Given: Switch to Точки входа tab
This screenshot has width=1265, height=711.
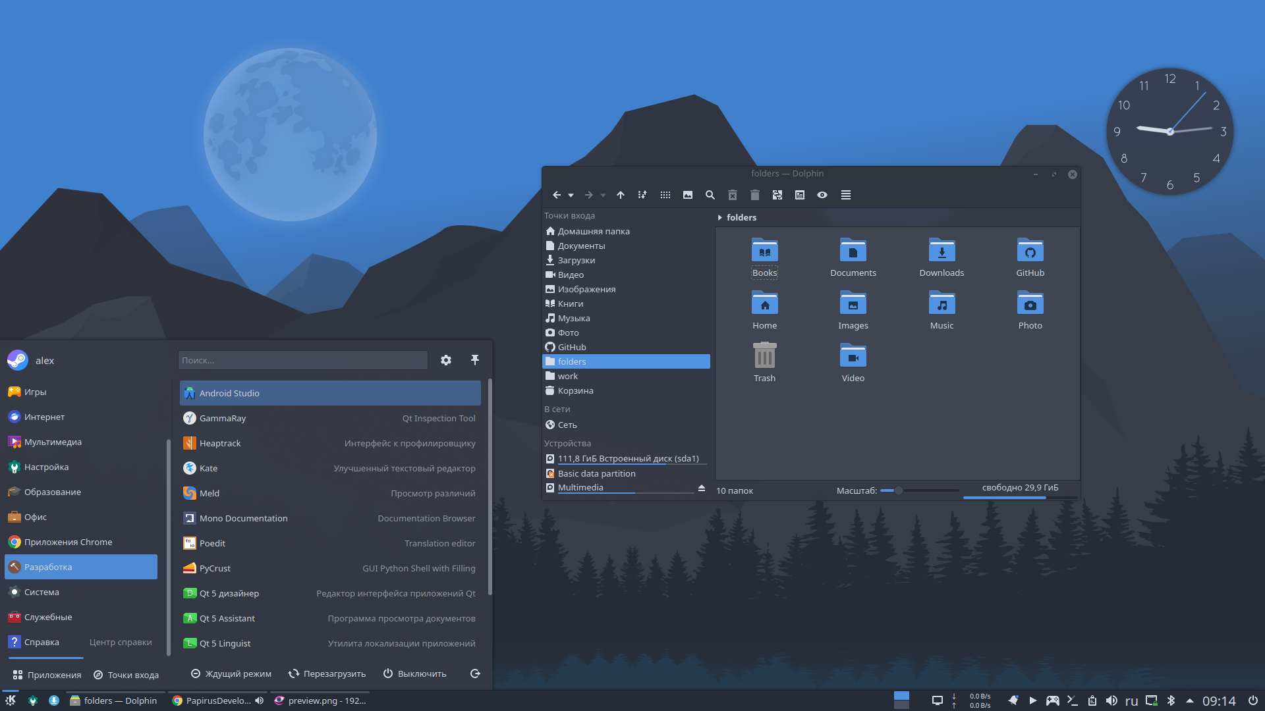Looking at the screenshot, I should point(126,675).
